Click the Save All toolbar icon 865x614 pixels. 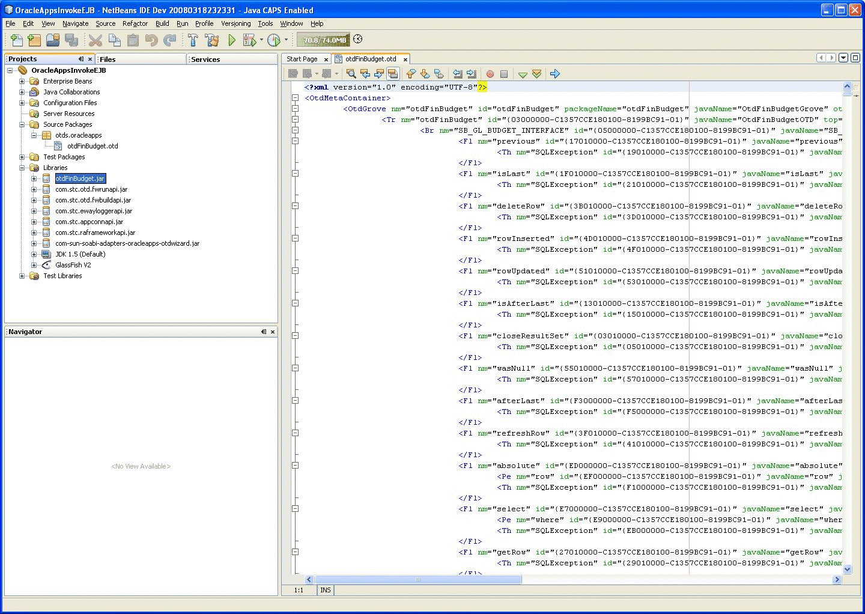click(x=71, y=40)
